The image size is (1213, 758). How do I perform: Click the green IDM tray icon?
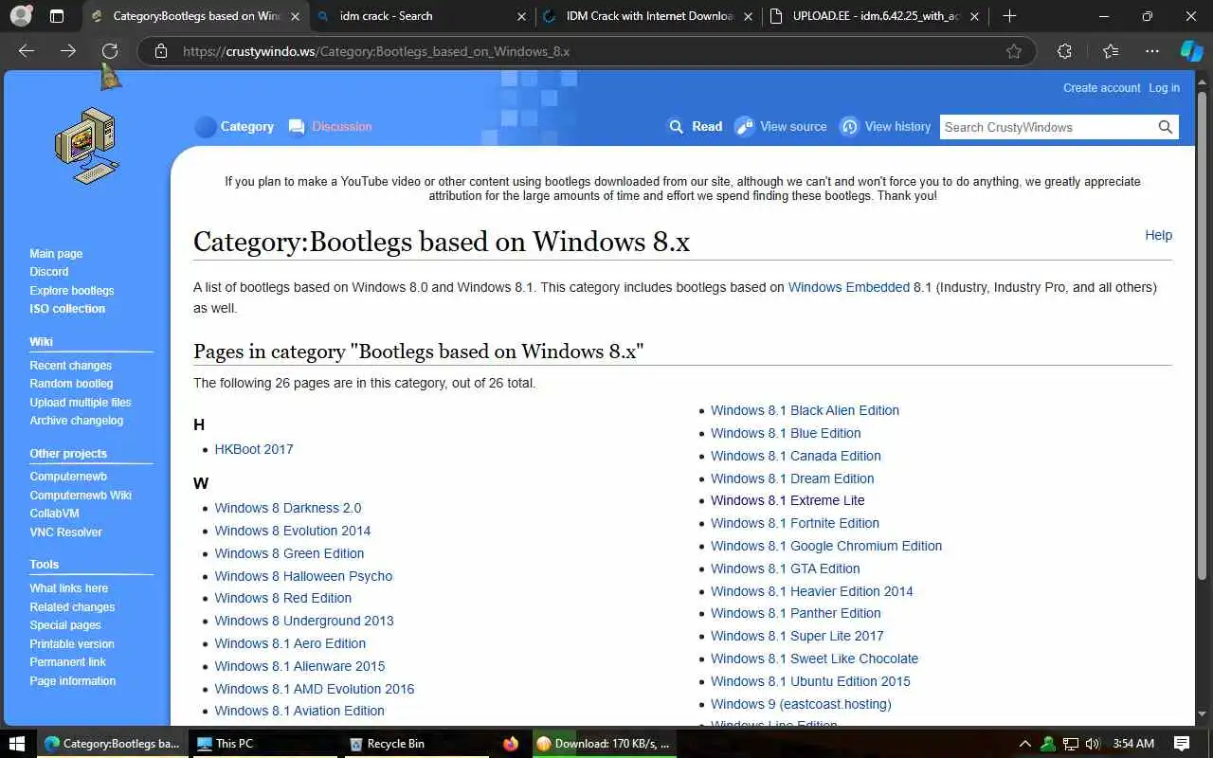coord(1048,744)
